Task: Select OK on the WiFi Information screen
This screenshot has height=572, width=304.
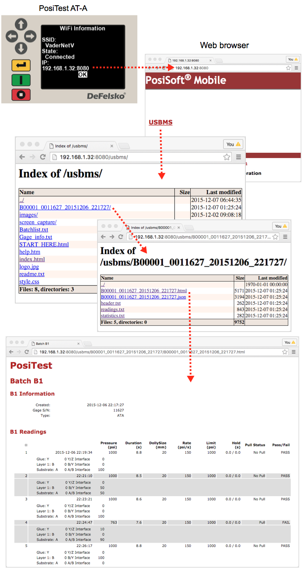Action: pyautogui.click(x=83, y=74)
